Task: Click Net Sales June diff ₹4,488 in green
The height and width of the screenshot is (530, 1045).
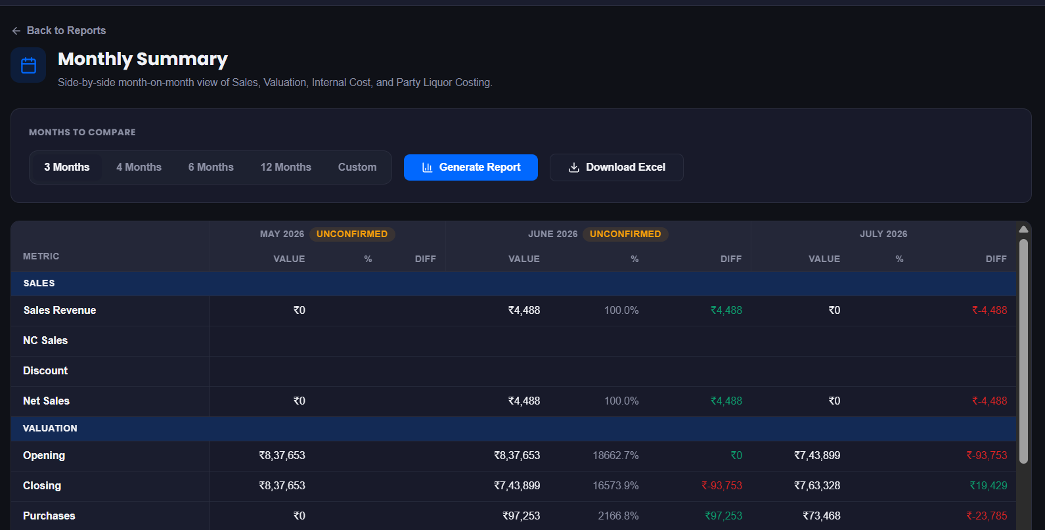Action: coord(726,401)
